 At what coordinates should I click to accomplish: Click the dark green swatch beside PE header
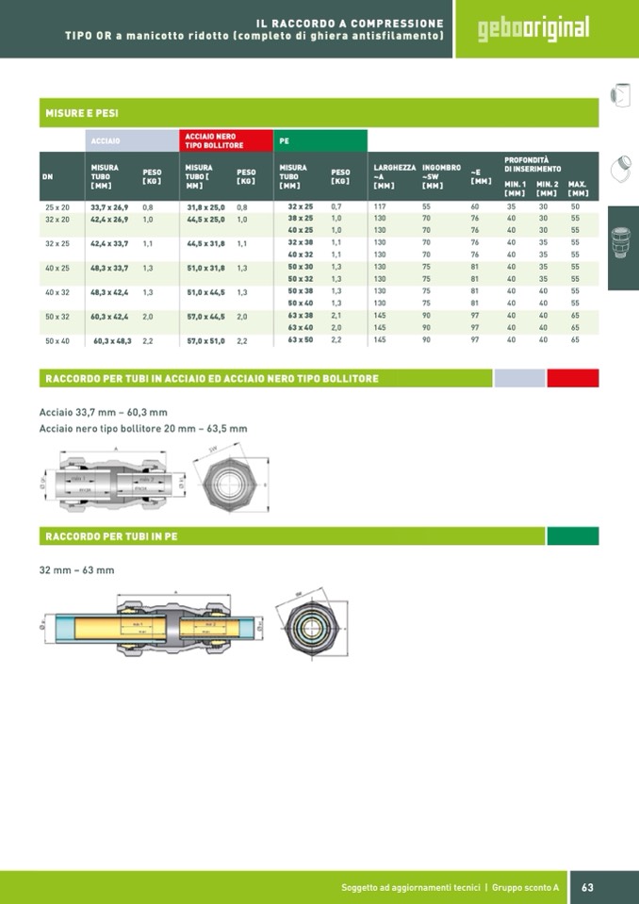tap(572, 536)
